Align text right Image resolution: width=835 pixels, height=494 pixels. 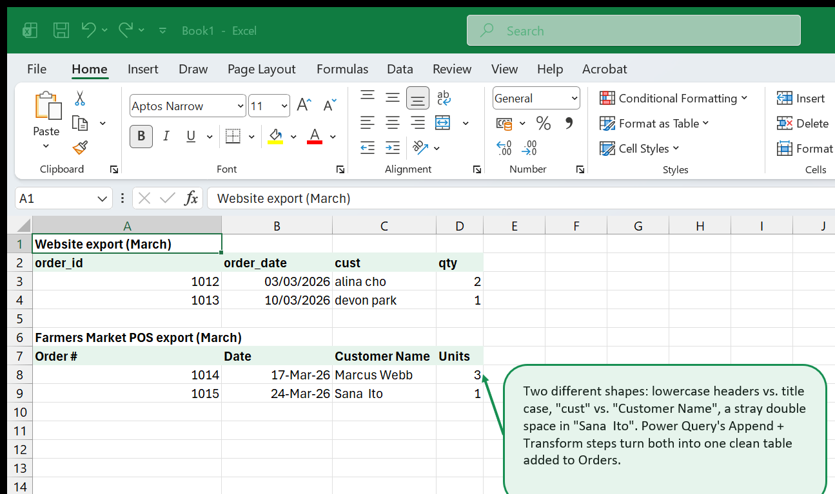tap(418, 122)
